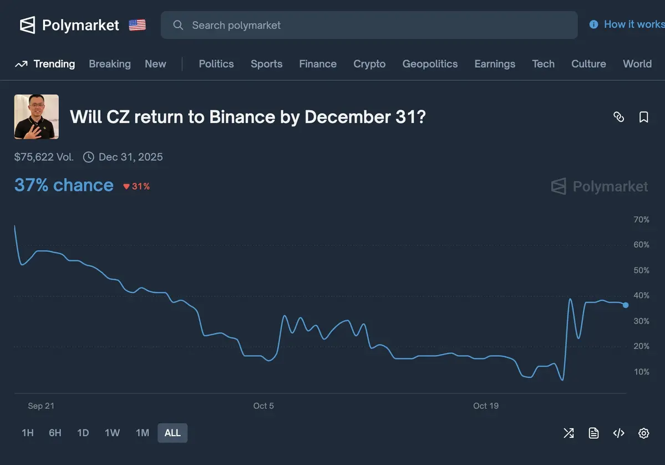Open the Crypto category tab
The image size is (665, 465).
[x=369, y=63]
